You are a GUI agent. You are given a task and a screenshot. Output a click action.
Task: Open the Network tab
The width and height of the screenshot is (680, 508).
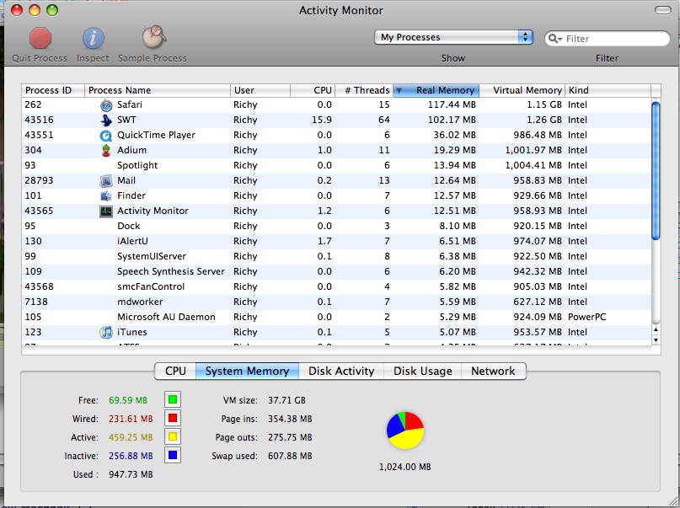tap(494, 371)
